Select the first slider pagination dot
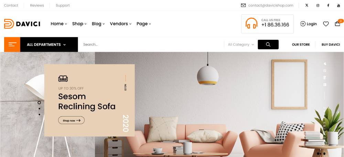Image resolution: width=344 pixels, height=157 pixels. 39,102
